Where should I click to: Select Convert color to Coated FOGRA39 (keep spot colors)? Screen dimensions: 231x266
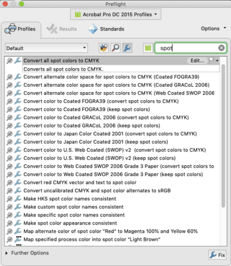click(x=92, y=109)
